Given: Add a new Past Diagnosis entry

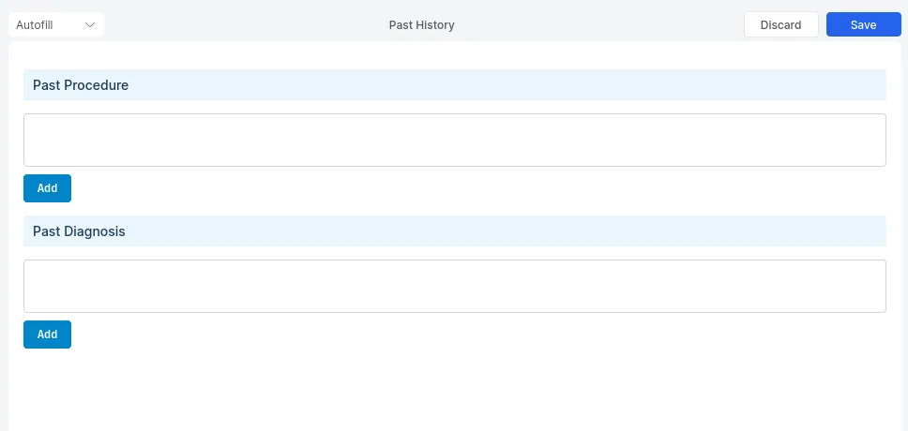Looking at the screenshot, I should click(x=47, y=334).
